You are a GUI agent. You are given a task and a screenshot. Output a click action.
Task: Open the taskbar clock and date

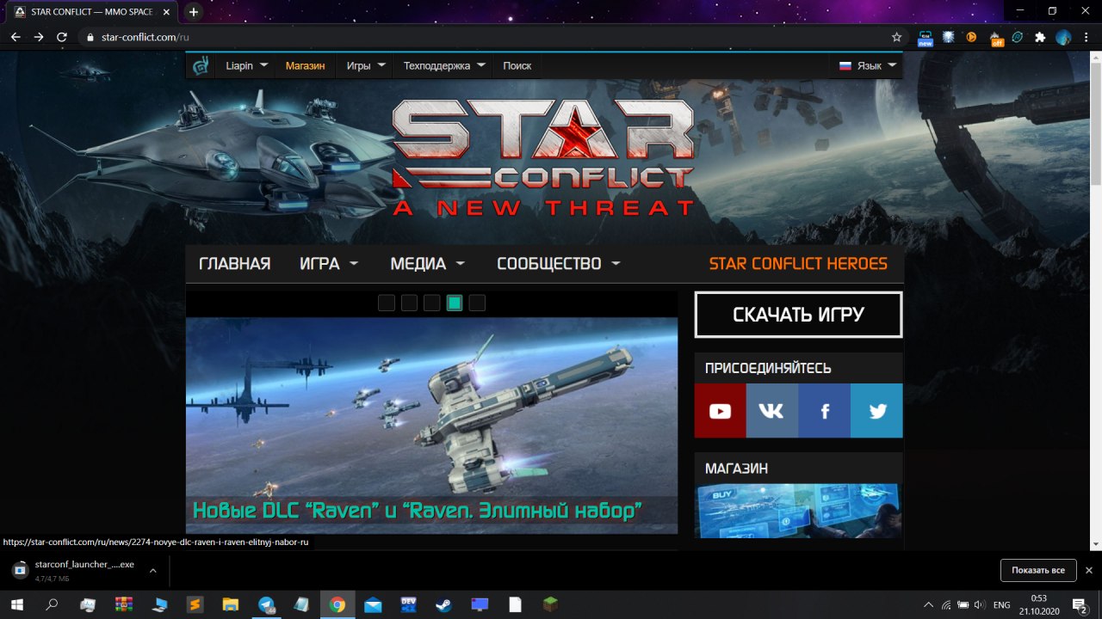pyautogui.click(x=1038, y=604)
